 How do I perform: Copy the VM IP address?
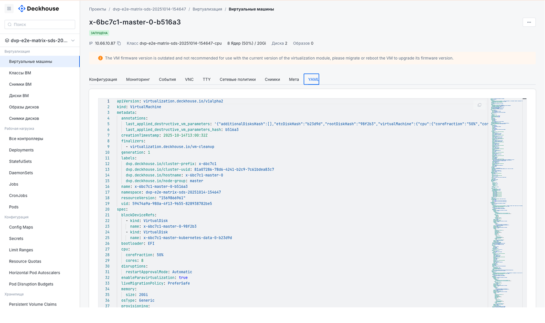[x=119, y=43]
